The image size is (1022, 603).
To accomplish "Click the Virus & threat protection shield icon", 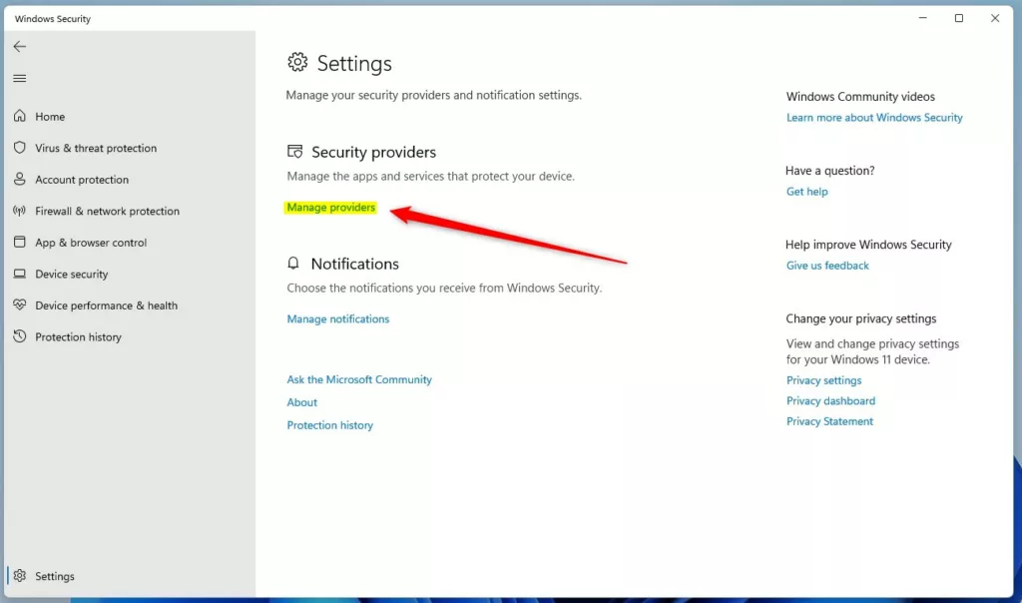I will pyautogui.click(x=20, y=148).
